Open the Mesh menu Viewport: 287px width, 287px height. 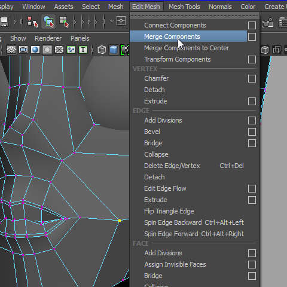coord(116,7)
